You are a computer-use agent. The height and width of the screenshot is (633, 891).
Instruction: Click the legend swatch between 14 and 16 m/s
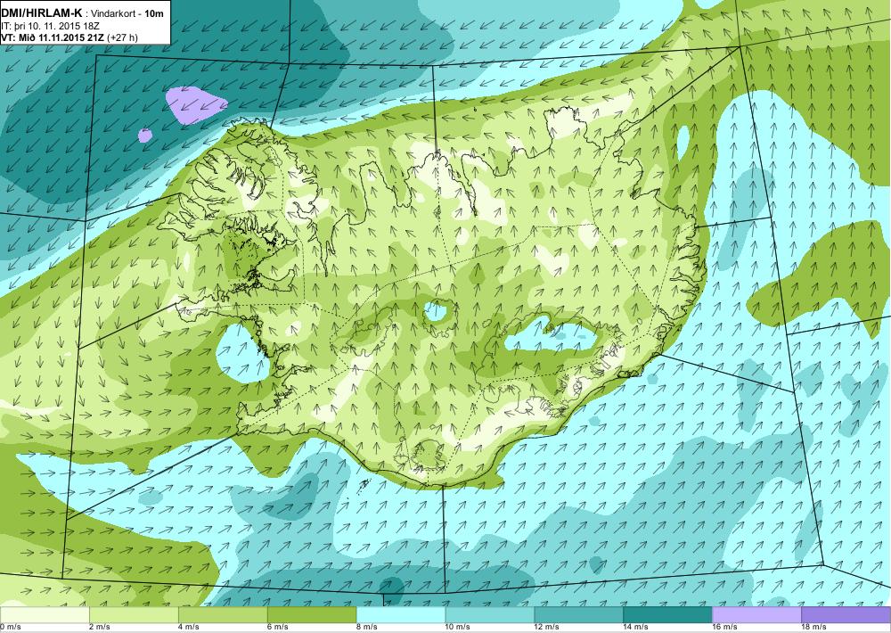click(667, 615)
